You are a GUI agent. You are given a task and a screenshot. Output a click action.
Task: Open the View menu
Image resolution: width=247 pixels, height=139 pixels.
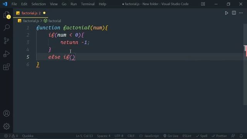(x=54, y=4)
